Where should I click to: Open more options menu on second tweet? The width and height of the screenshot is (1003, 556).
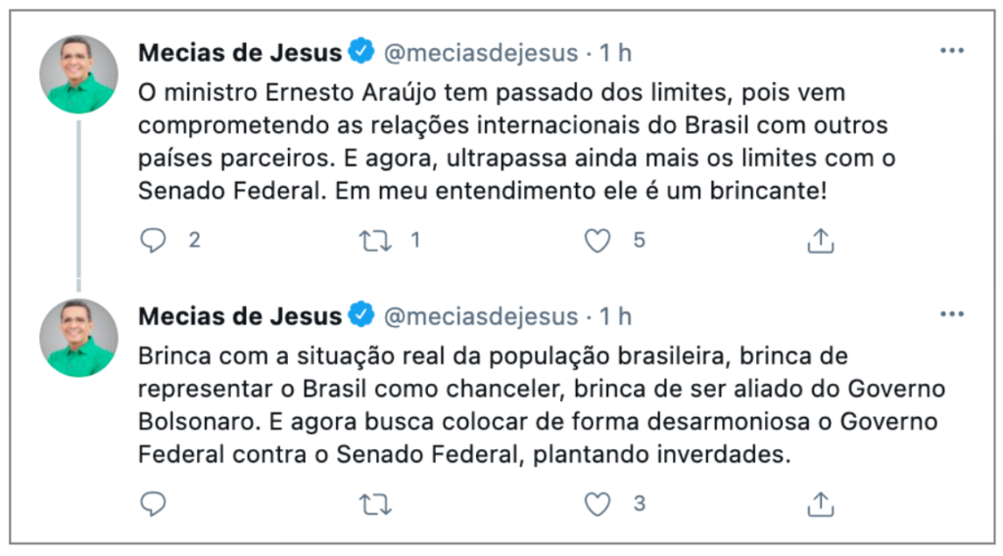(x=952, y=315)
